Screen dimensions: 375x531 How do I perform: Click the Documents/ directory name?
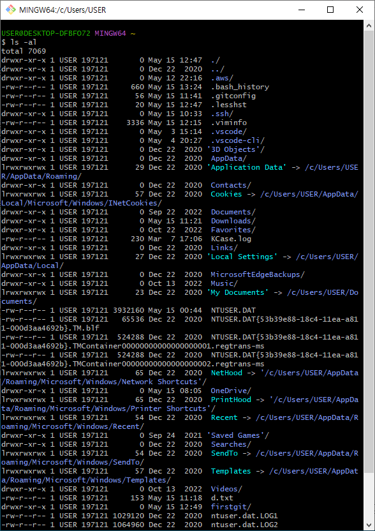click(233, 212)
